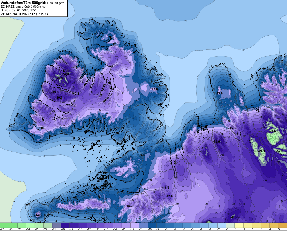Click the -19.0 temperature value on map
Viewport: 287px width, 231px height.
55,92
